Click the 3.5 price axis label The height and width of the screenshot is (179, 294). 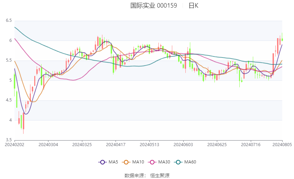(x=9, y=140)
